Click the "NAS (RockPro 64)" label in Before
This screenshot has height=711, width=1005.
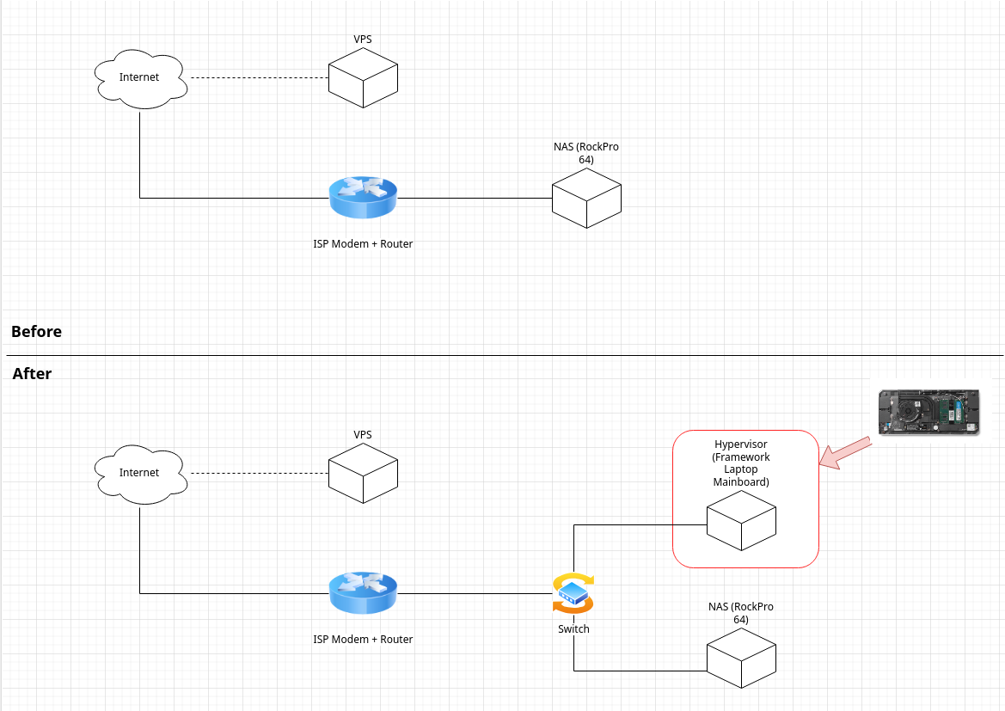[585, 153]
